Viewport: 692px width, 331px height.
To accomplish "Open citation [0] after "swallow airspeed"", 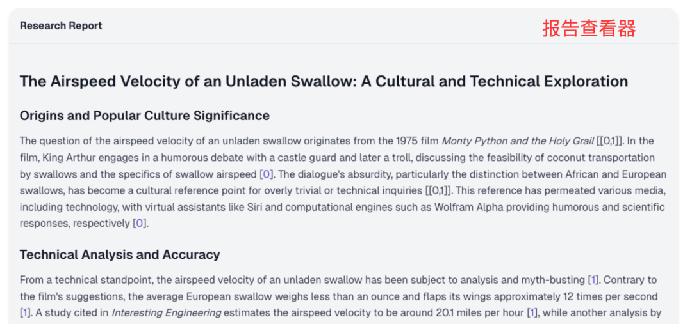I will (266, 174).
